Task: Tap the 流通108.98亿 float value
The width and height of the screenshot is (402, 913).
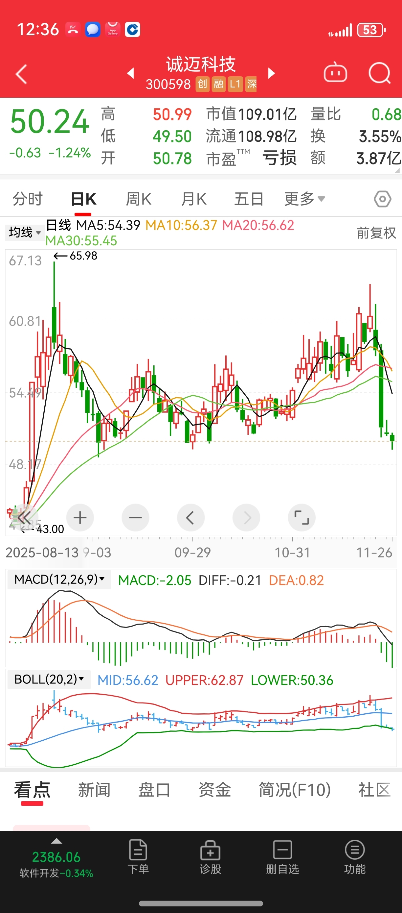Action: coord(251,136)
